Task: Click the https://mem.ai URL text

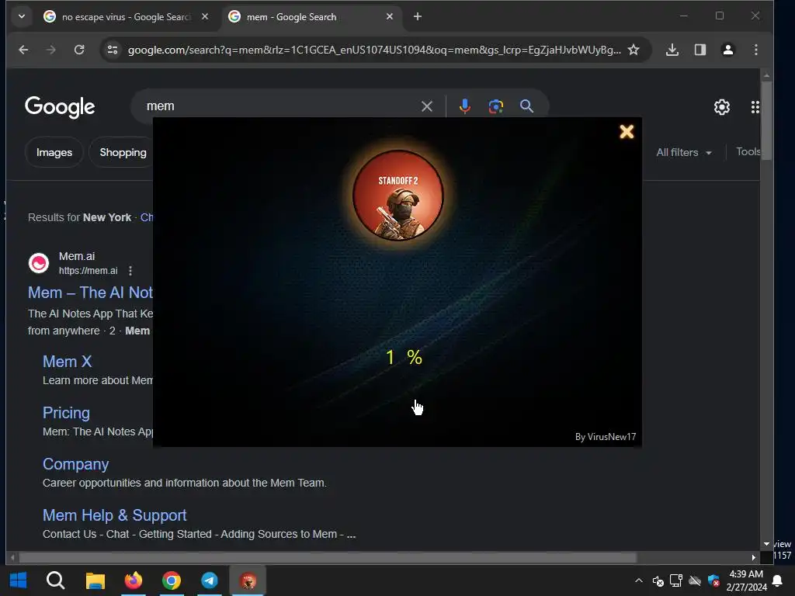Action: click(89, 271)
